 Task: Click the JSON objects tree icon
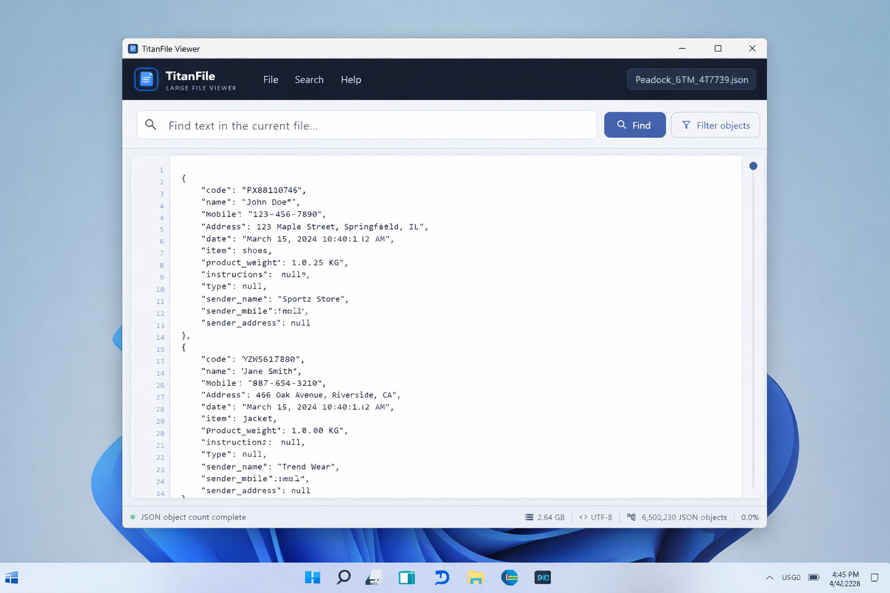(x=631, y=517)
